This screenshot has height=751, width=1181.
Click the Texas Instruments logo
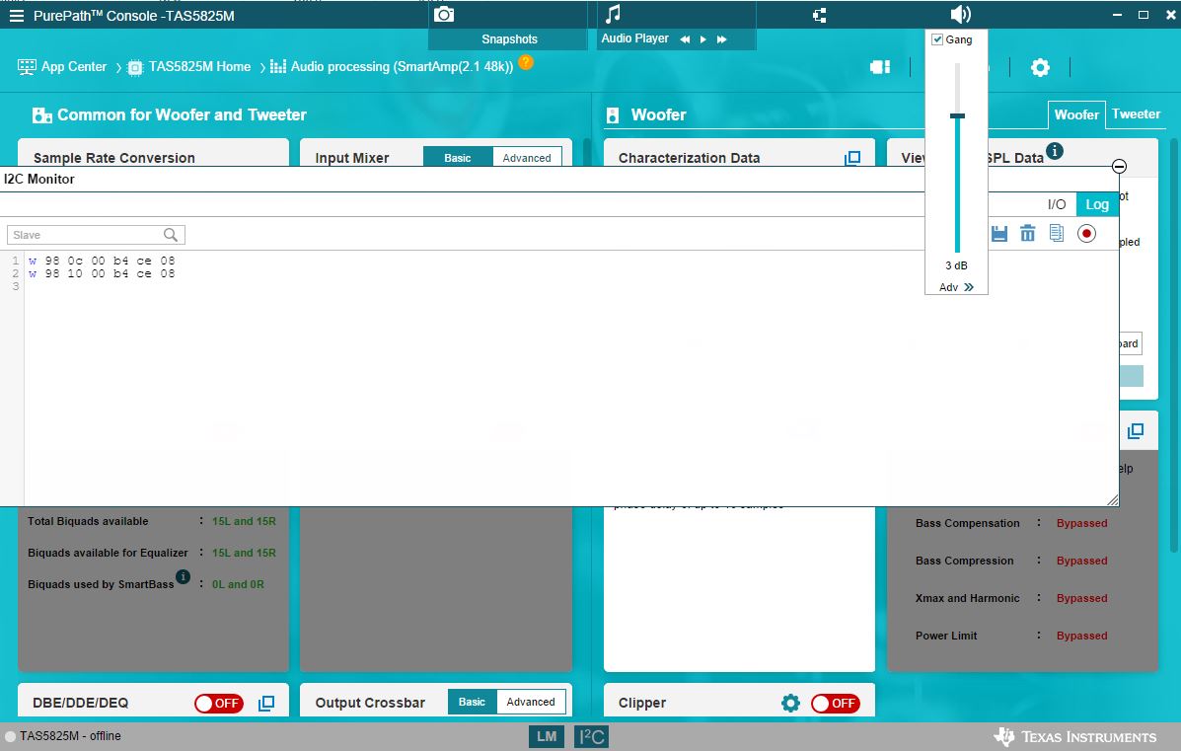tap(1074, 736)
